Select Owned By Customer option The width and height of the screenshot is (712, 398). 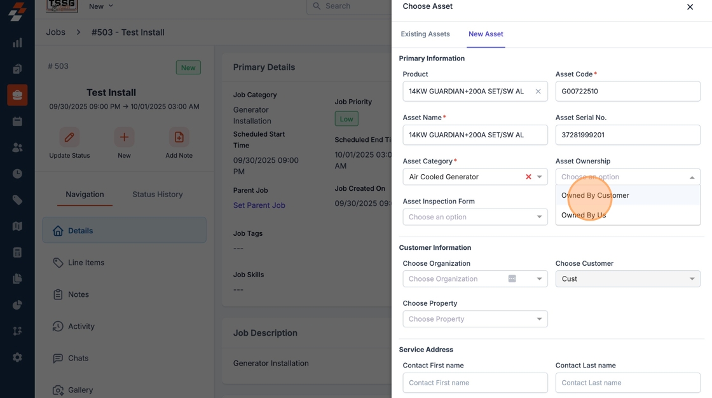click(x=595, y=195)
